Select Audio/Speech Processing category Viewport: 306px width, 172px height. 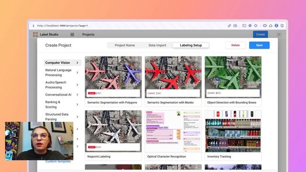[63, 85]
